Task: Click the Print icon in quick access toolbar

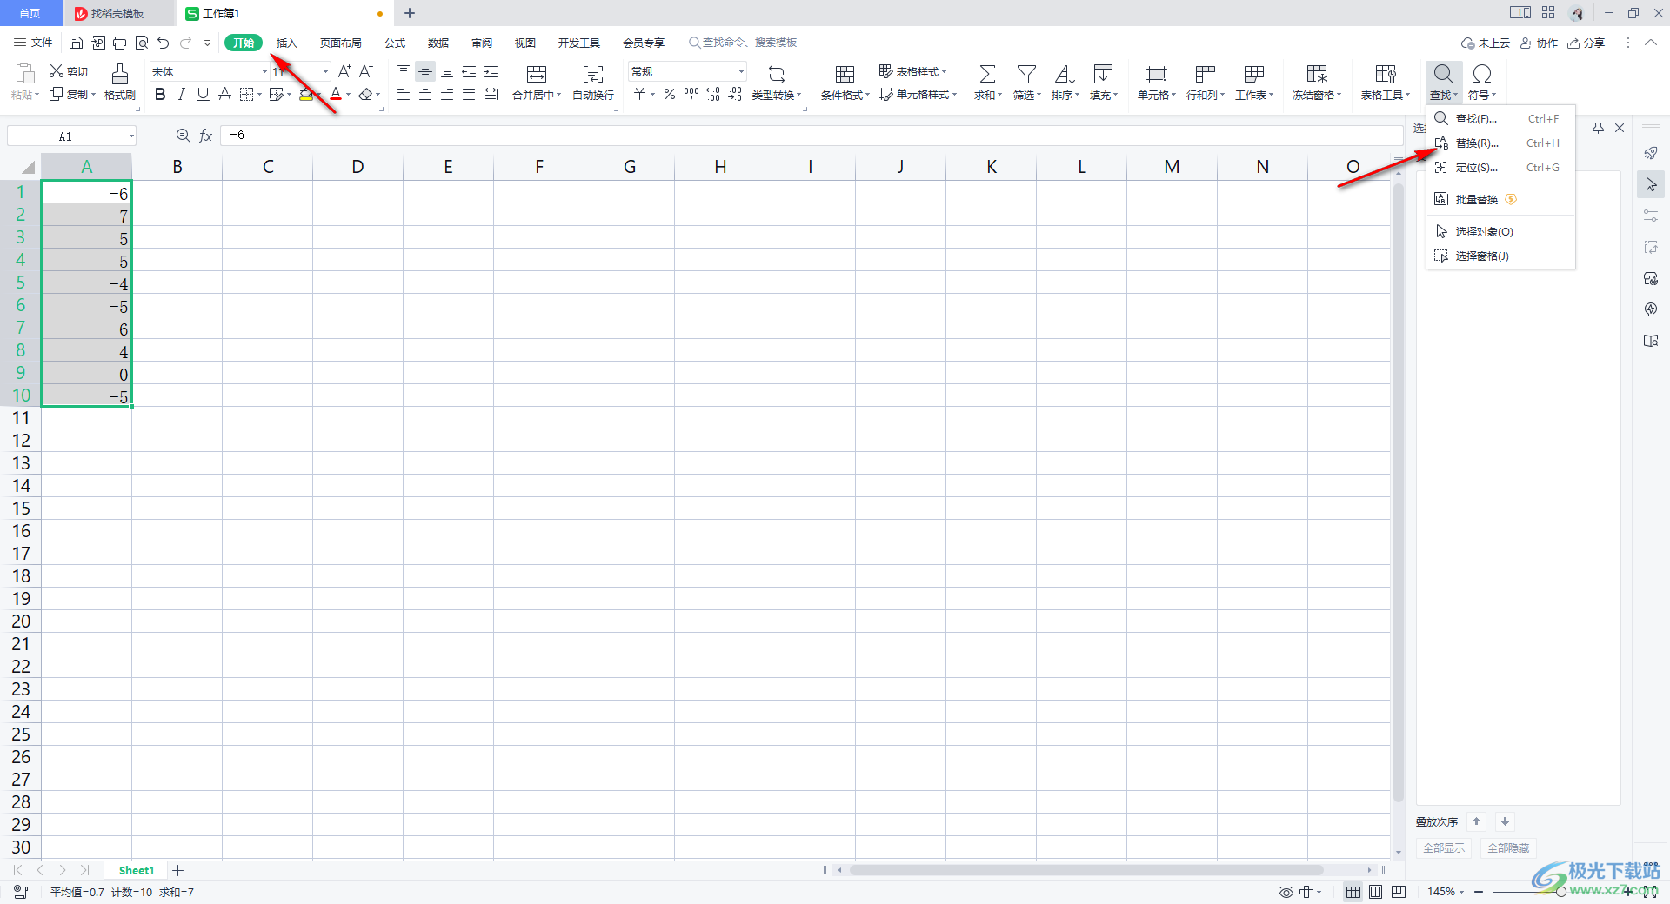Action: pos(120,43)
